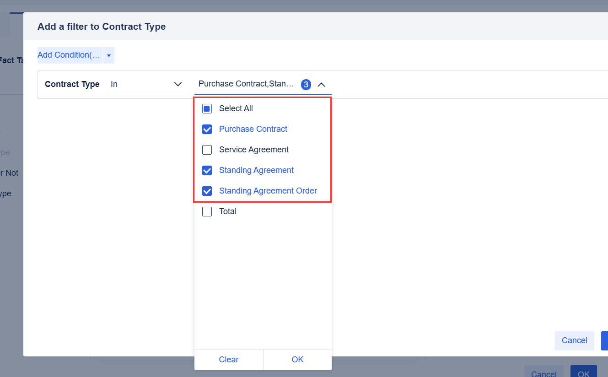Collapse the value list chevron
This screenshot has height=377, width=608.
321,85
